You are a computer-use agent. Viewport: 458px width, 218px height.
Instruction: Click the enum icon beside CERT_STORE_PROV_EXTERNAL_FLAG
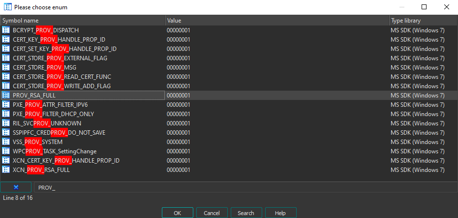pyautogui.click(x=6, y=58)
